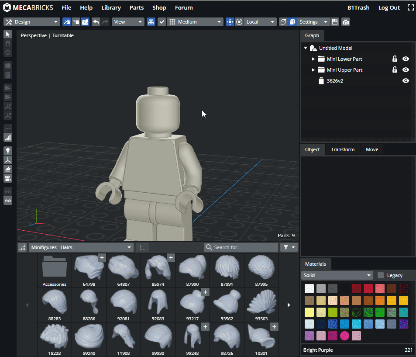Toggle the grid snap checkmark
Screen dimensions: 416x357
click(x=162, y=22)
